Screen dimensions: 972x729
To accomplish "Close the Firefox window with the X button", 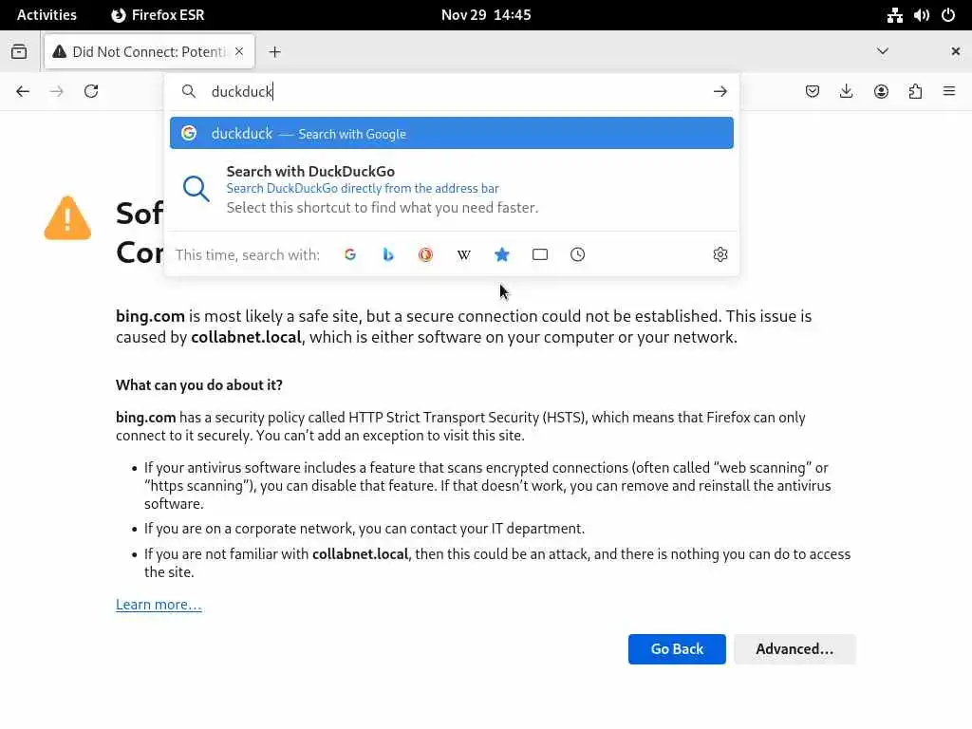I will pos(955,51).
